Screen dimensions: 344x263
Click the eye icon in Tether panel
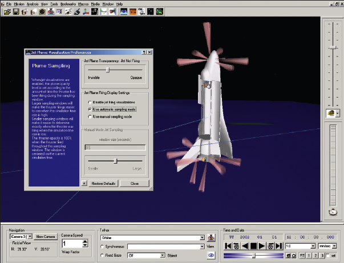click(x=211, y=256)
